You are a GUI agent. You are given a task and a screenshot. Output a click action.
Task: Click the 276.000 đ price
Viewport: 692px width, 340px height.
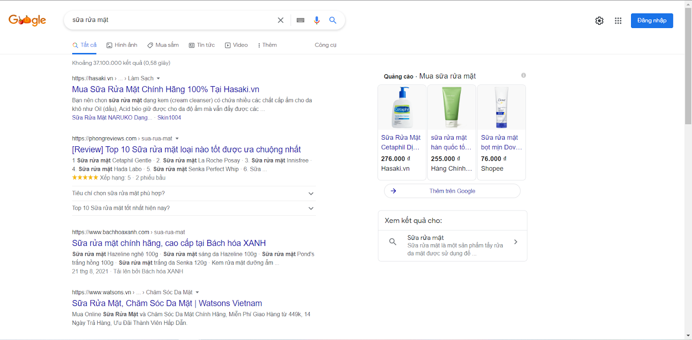coord(396,159)
